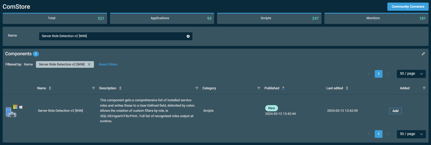Open the Name column filter icon

click(x=93, y=88)
